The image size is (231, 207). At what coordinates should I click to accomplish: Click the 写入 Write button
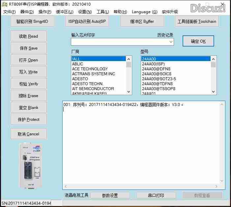29,72
